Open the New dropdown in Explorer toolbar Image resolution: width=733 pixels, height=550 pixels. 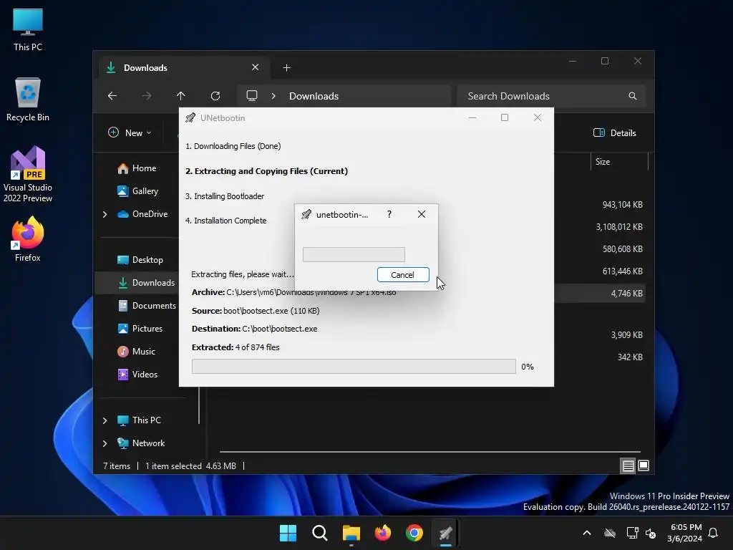[130, 132]
